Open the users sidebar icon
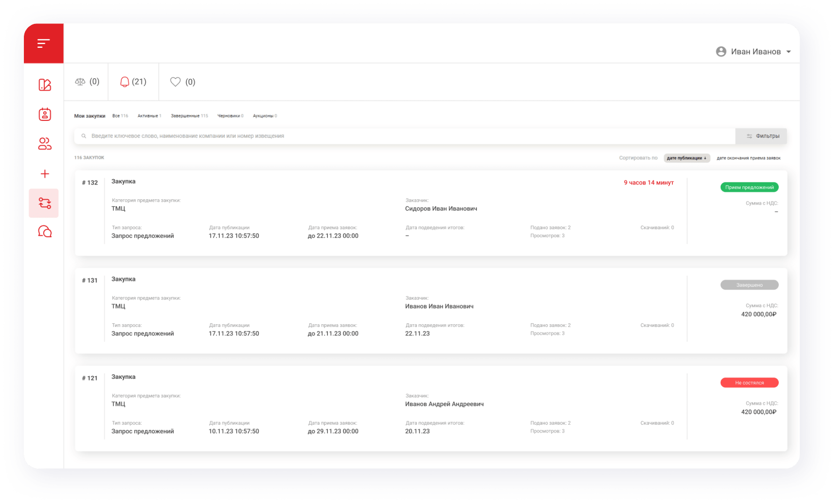833x502 pixels. coord(45,144)
